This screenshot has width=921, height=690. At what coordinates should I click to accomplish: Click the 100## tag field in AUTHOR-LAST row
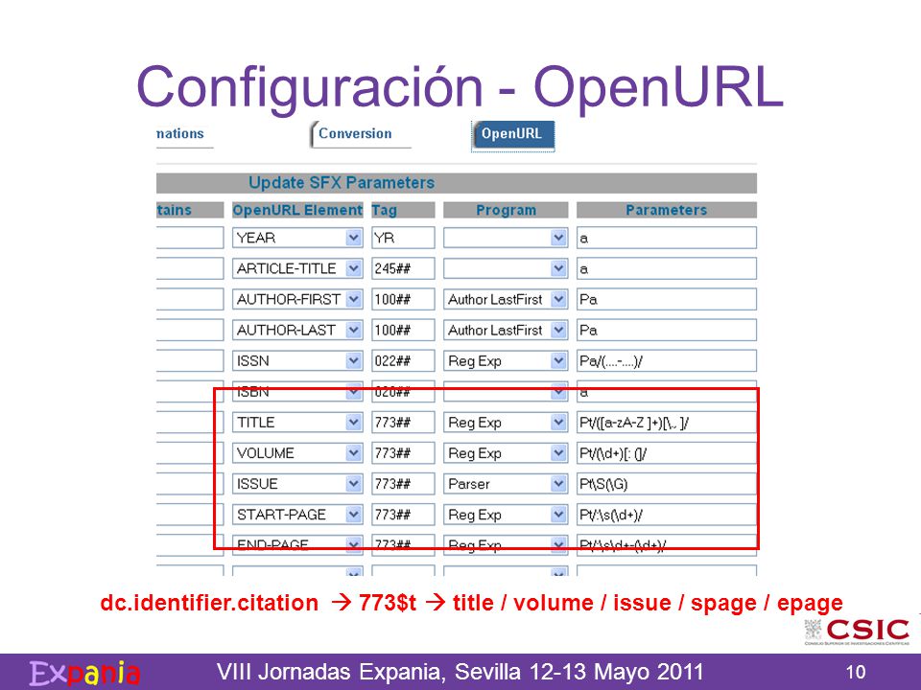coord(403,330)
